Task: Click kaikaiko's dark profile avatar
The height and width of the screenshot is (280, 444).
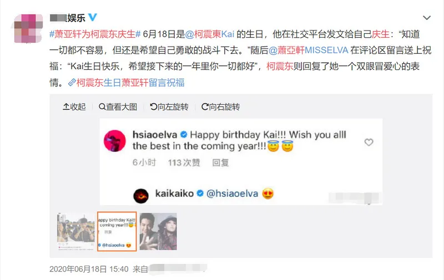Action: tap(141, 196)
